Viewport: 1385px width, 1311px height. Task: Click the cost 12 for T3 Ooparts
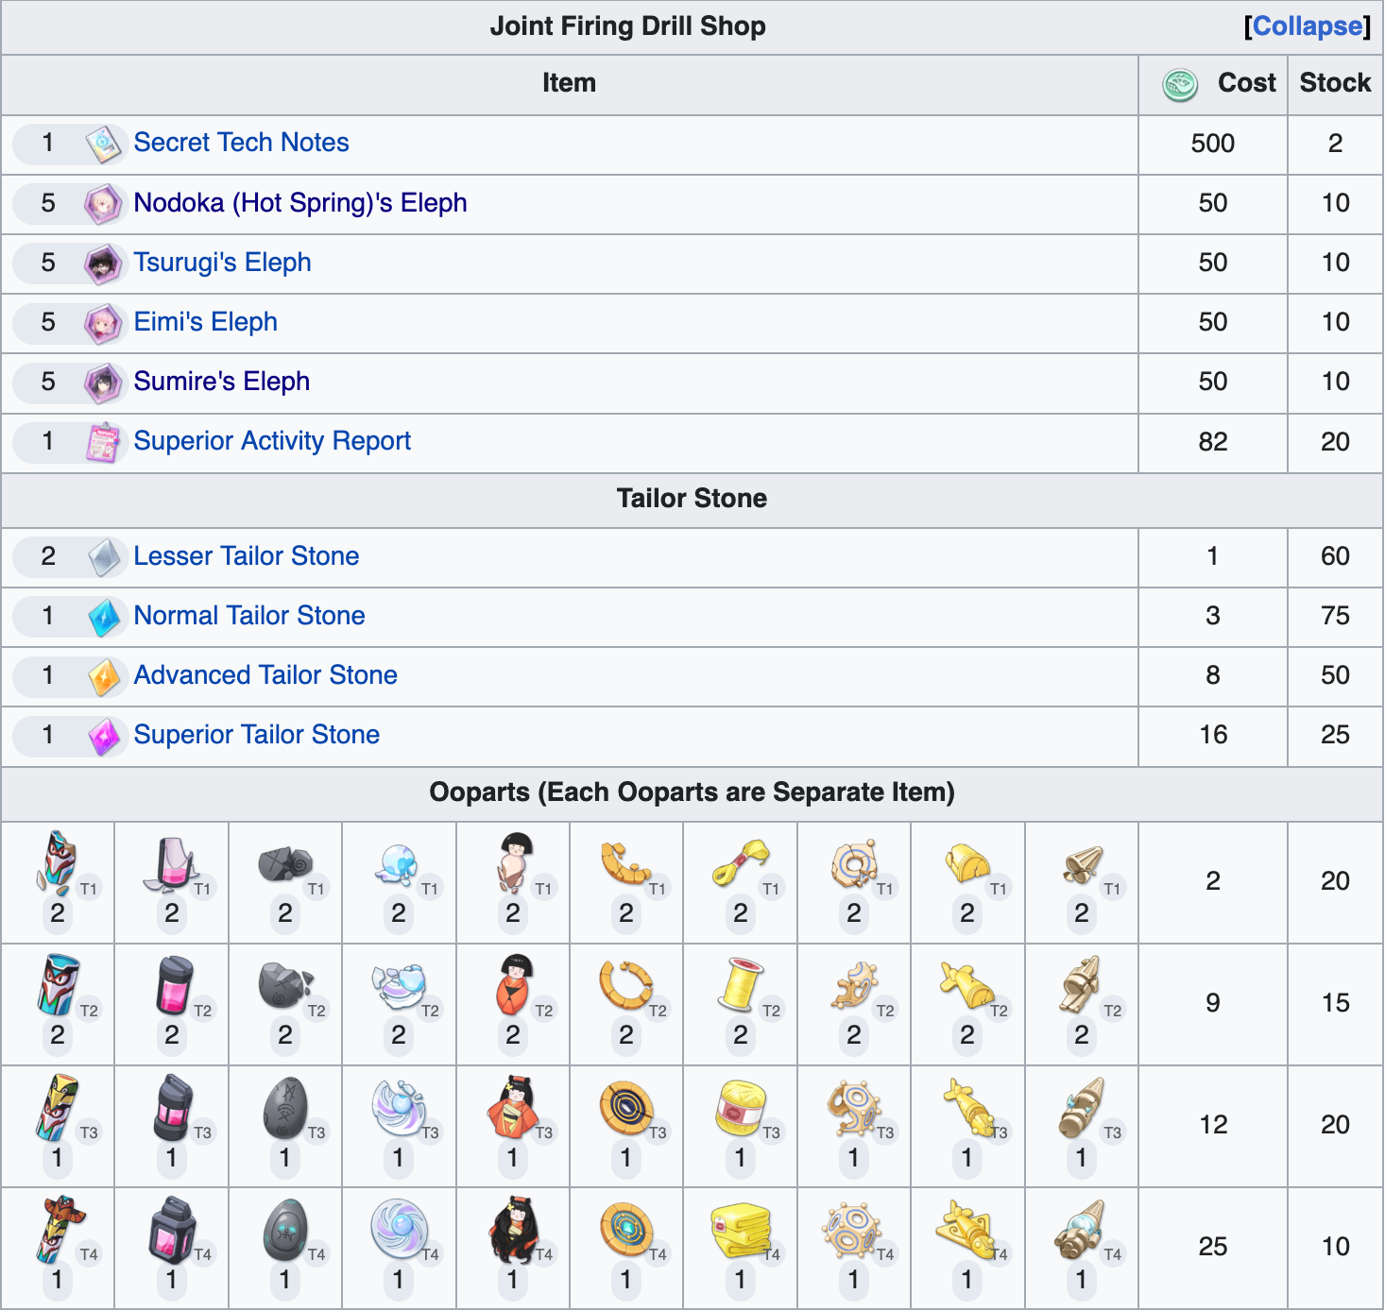(x=1213, y=1125)
